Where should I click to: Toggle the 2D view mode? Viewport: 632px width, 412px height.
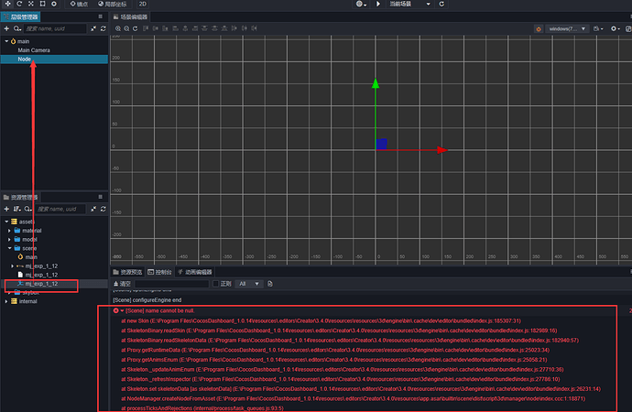click(143, 4)
